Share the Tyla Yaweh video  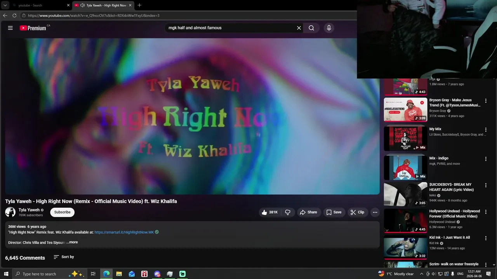point(308,212)
